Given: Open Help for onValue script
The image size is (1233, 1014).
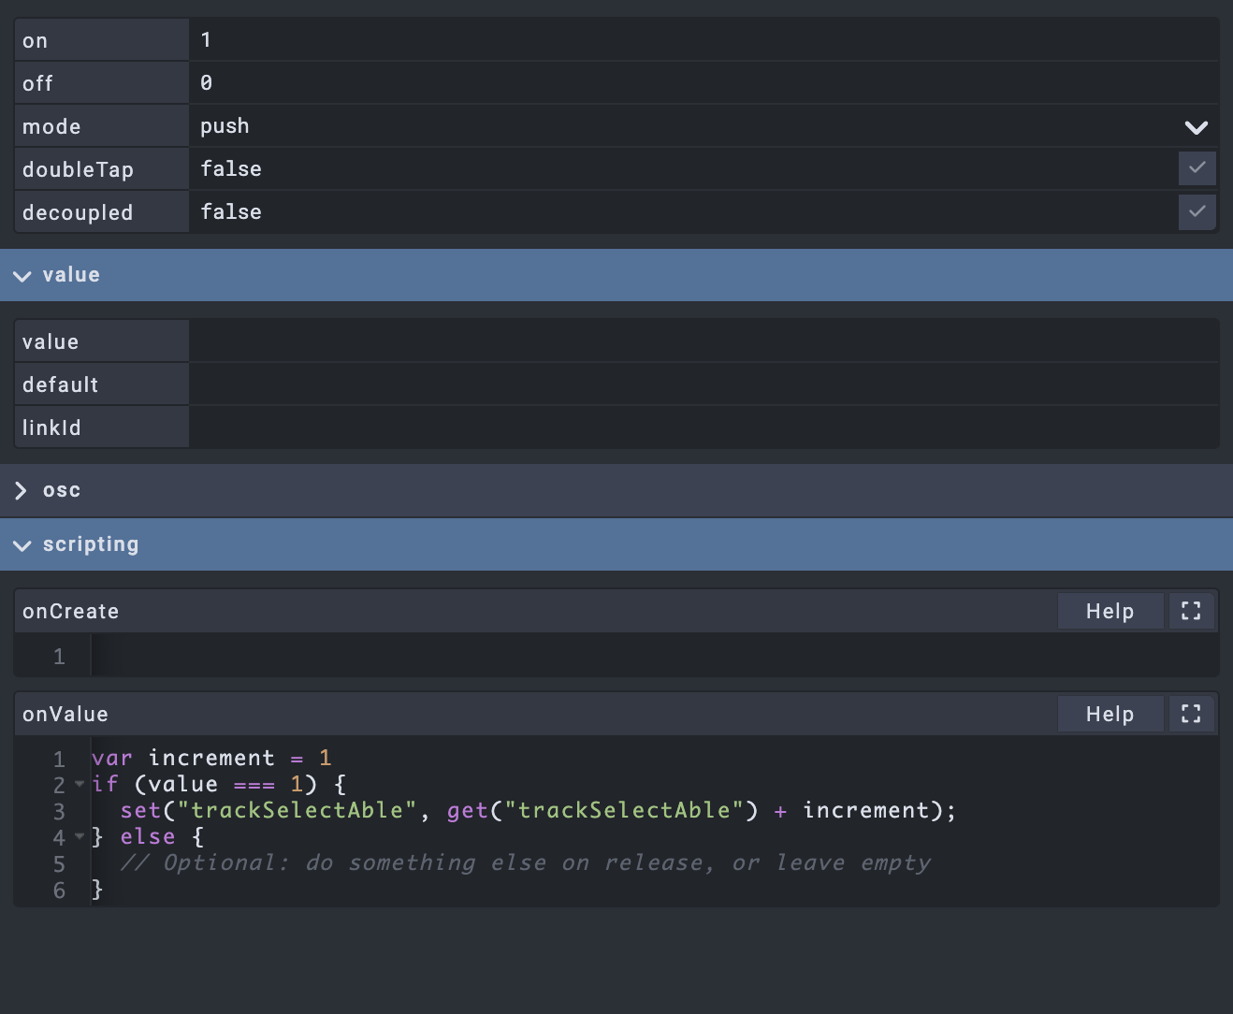Looking at the screenshot, I should (x=1110, y=715).
